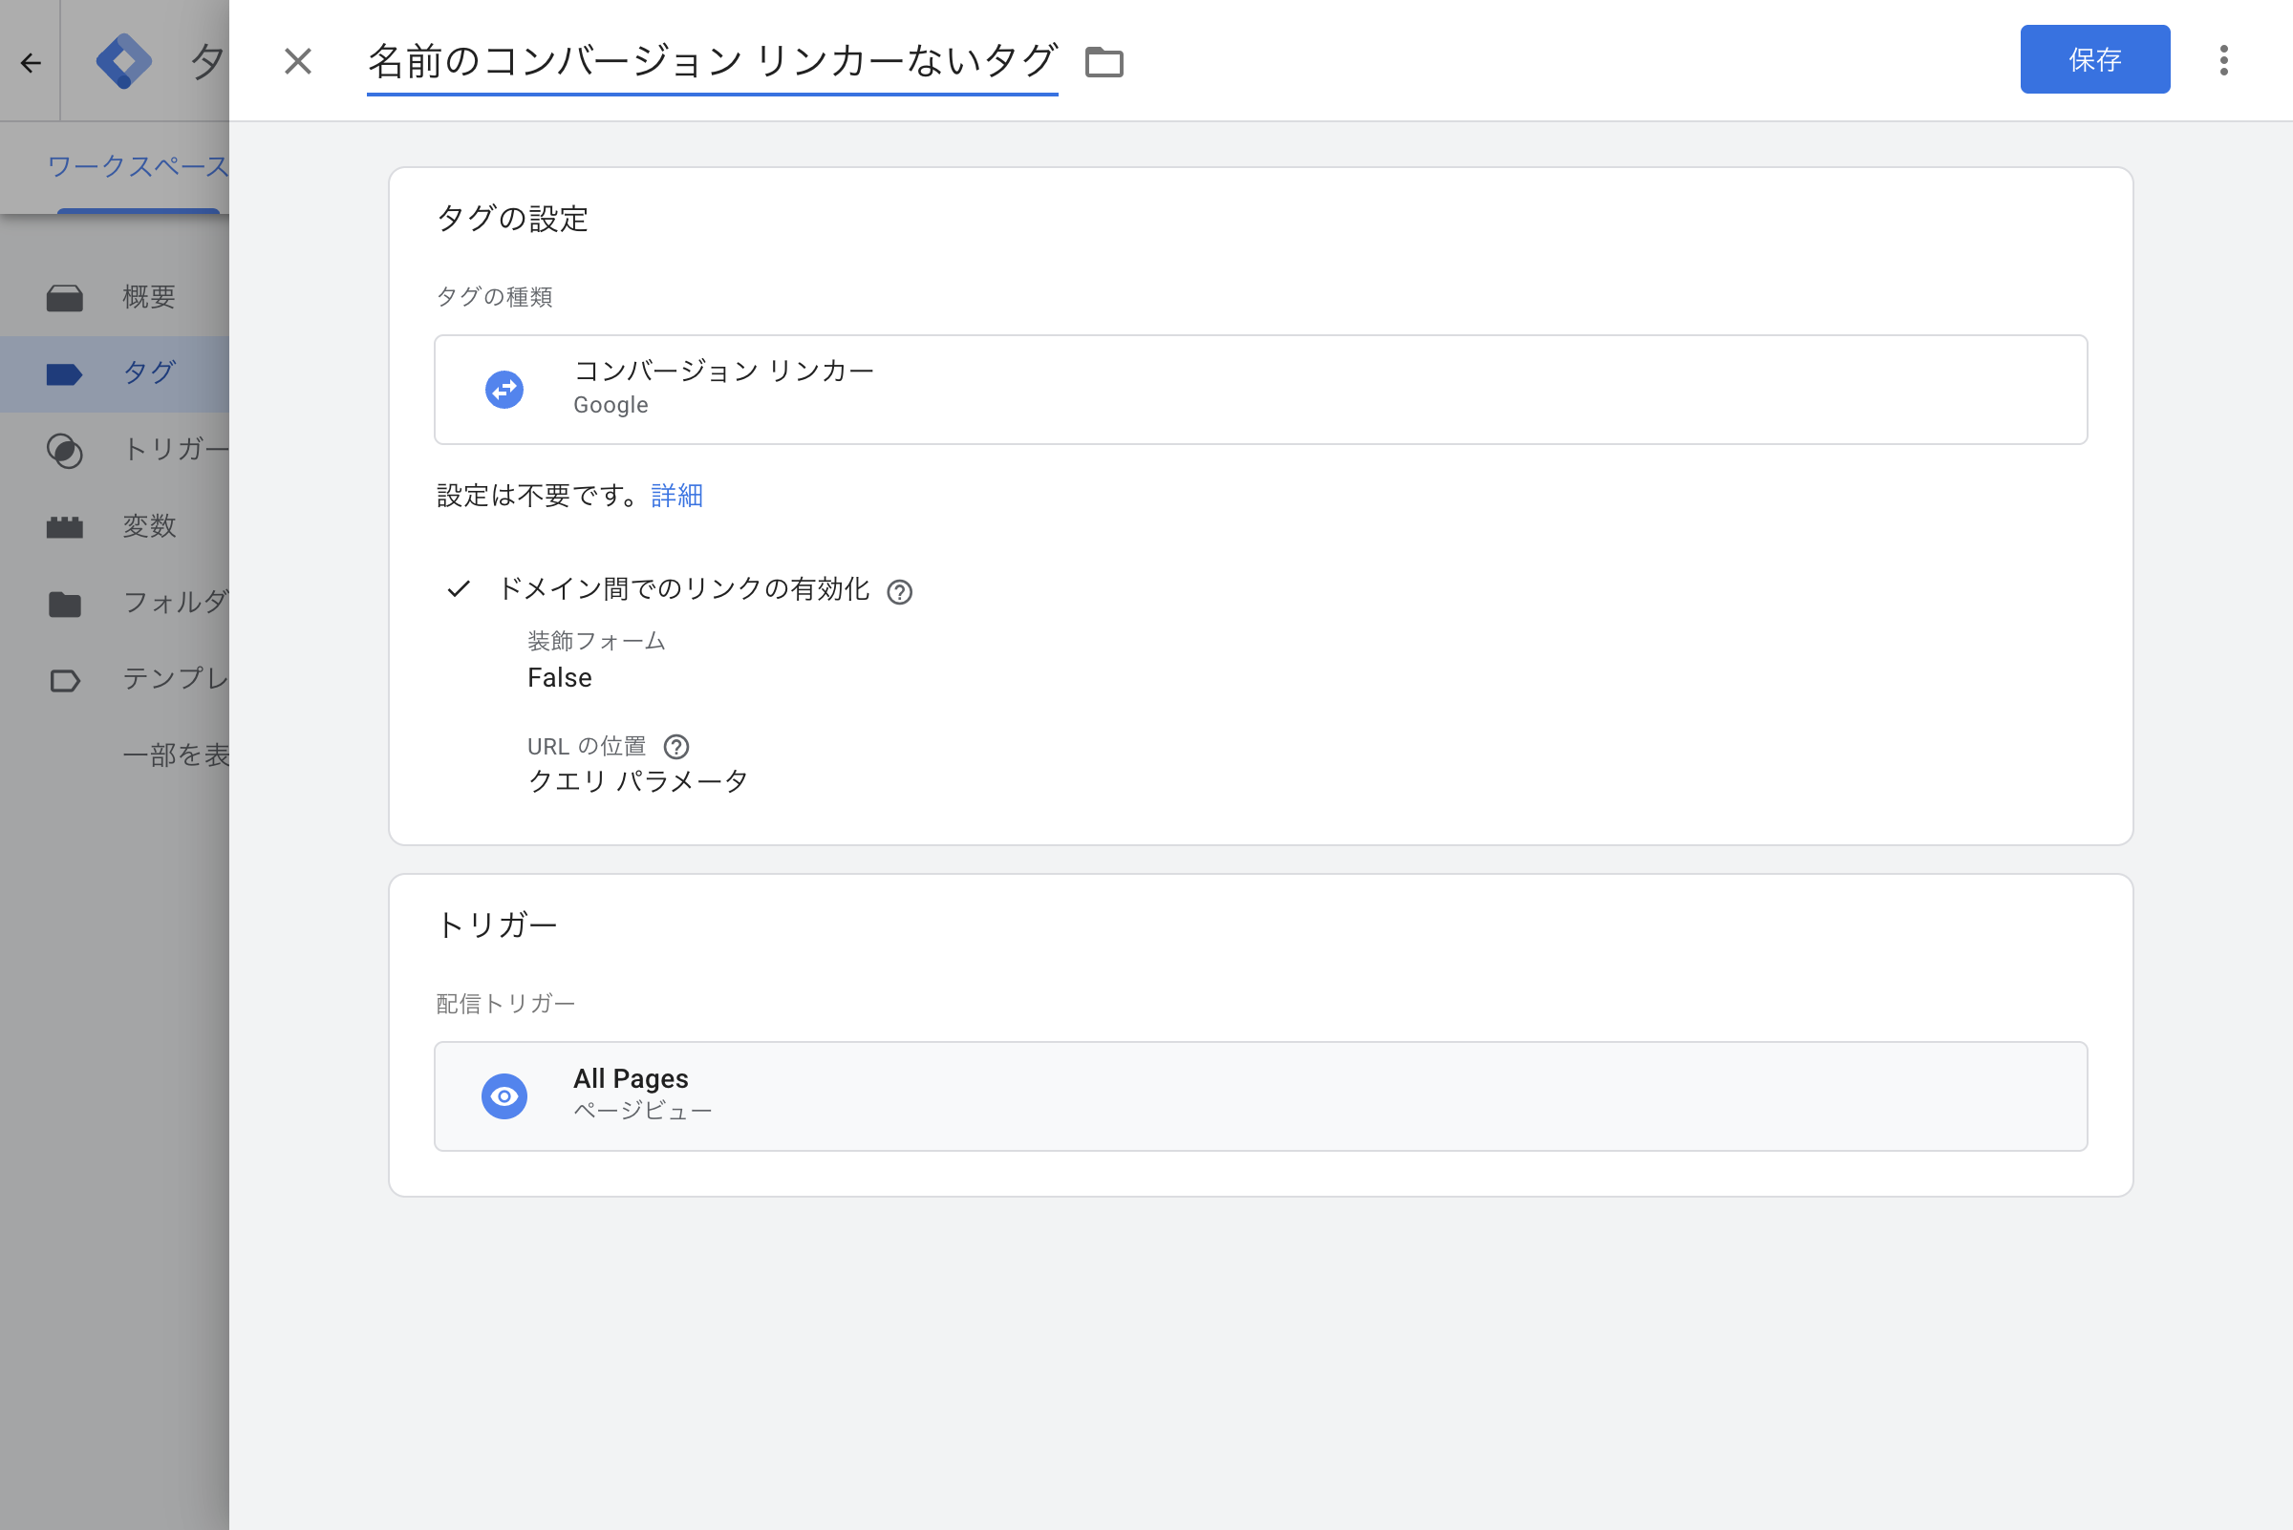
Task: Click the variables brick sidebar icon
Action: coord(64,527)
